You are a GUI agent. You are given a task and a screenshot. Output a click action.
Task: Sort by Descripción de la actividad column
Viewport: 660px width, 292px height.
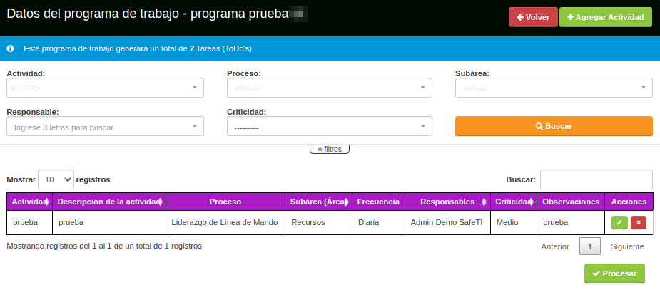[109, 202]
